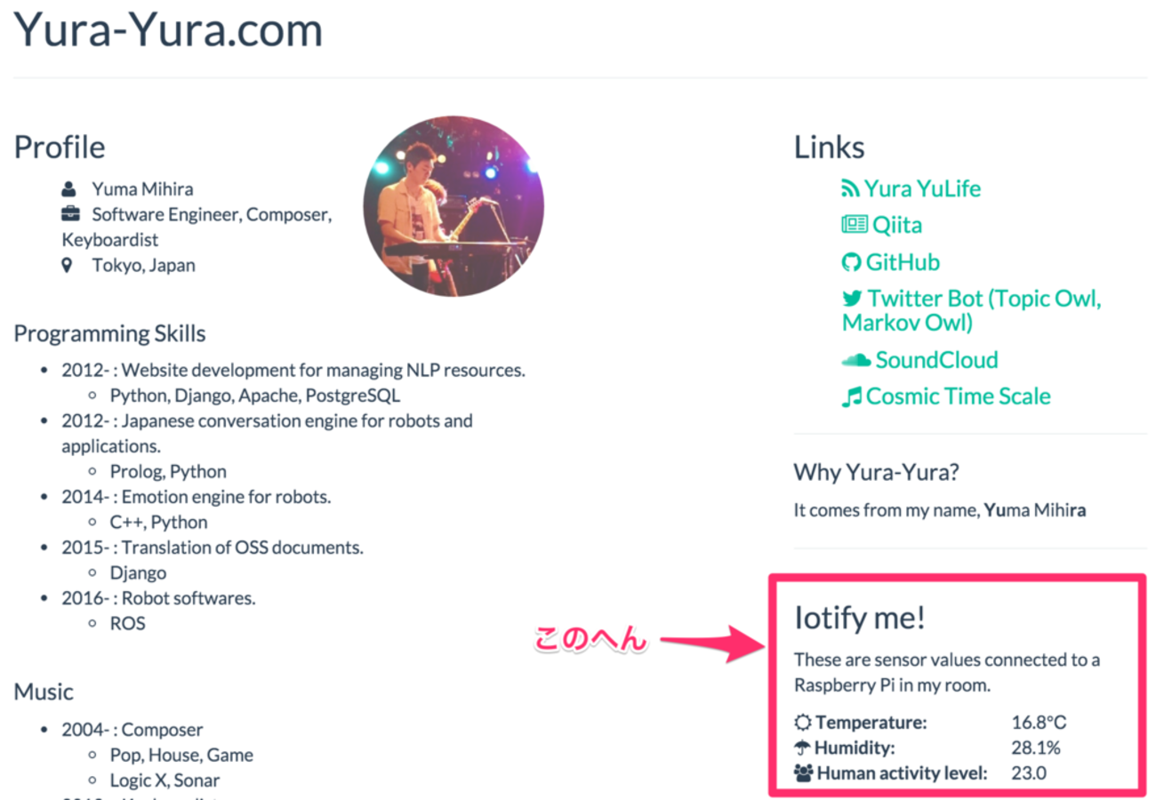
Task: Go to the SoundCloud link
Action: coord(937,360)
